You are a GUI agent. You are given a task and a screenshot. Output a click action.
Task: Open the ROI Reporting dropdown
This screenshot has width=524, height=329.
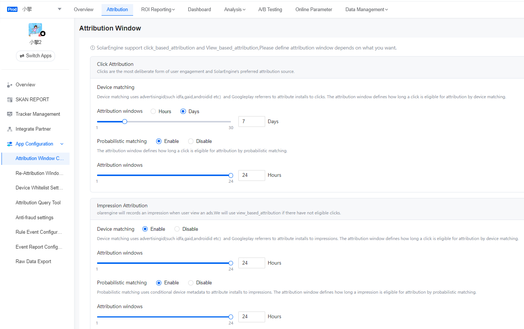click(x=158, y=9)
